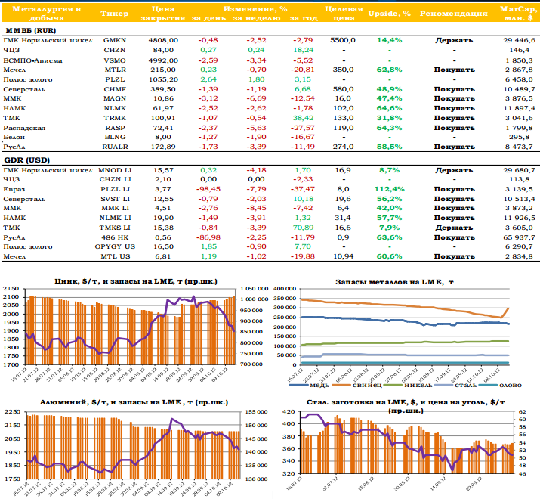Select the 'Цена закрытия' column header
The image size is (540, 499).
tap(163, 14)
